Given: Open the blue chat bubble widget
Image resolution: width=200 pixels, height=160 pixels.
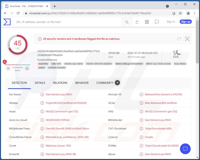Looking at the screenshot, I should [x=185, y=149].
